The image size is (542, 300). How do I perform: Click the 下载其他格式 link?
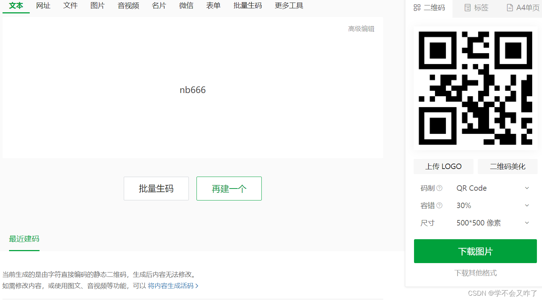click(x=475, y=273)
